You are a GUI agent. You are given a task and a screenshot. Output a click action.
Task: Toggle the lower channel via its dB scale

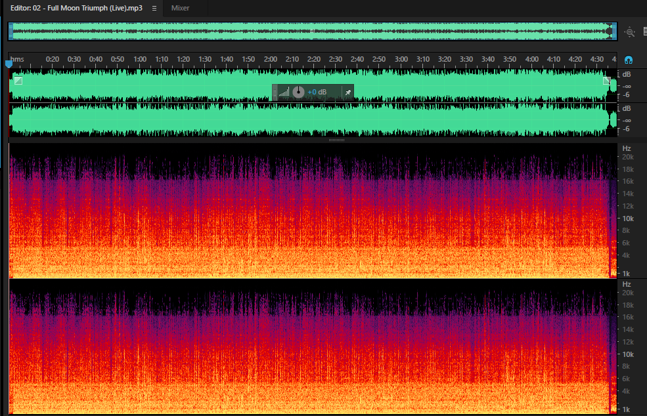627,108
